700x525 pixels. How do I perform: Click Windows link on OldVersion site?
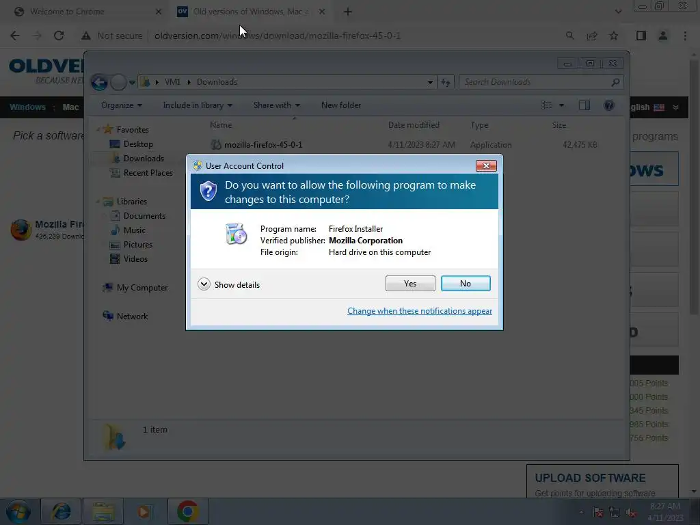[x=27, y=107]
